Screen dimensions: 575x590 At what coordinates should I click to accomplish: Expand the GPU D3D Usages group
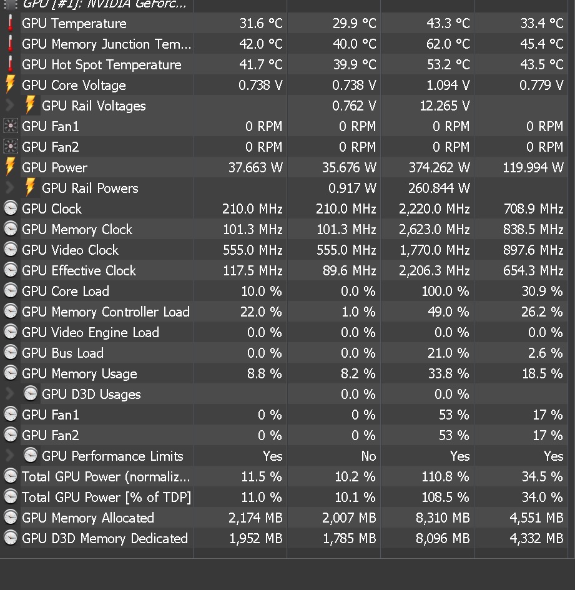10,395
